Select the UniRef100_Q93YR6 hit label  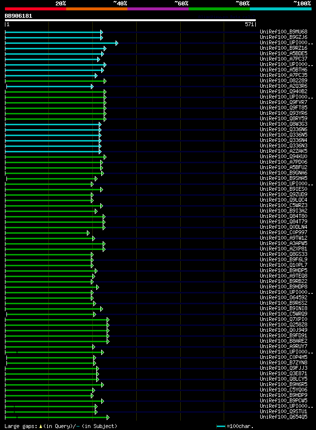(283, 113)
